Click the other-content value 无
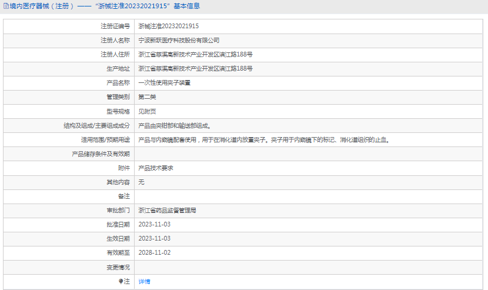 141,182
